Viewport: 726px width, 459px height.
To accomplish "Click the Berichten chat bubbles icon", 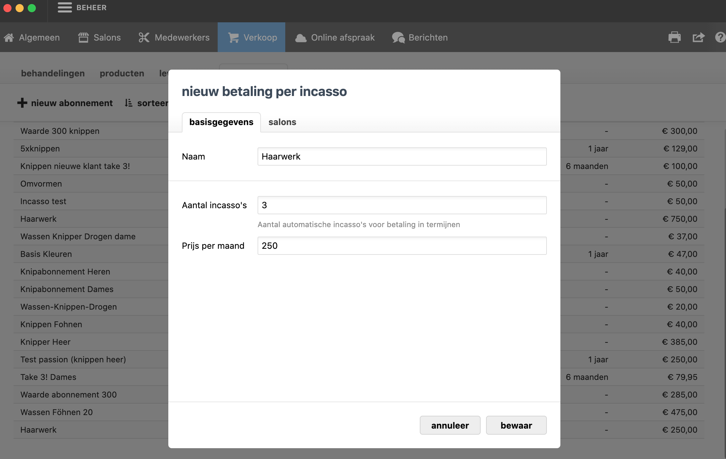I will click(398, 38).
